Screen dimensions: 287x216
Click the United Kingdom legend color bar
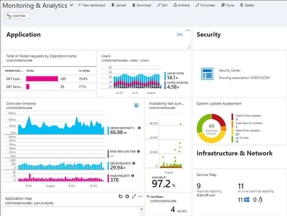tap(165, 85)
